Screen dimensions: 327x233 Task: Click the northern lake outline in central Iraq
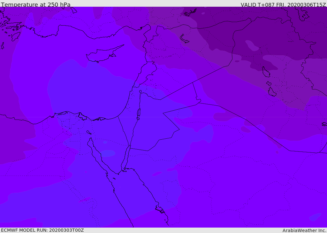pos(266,72)
